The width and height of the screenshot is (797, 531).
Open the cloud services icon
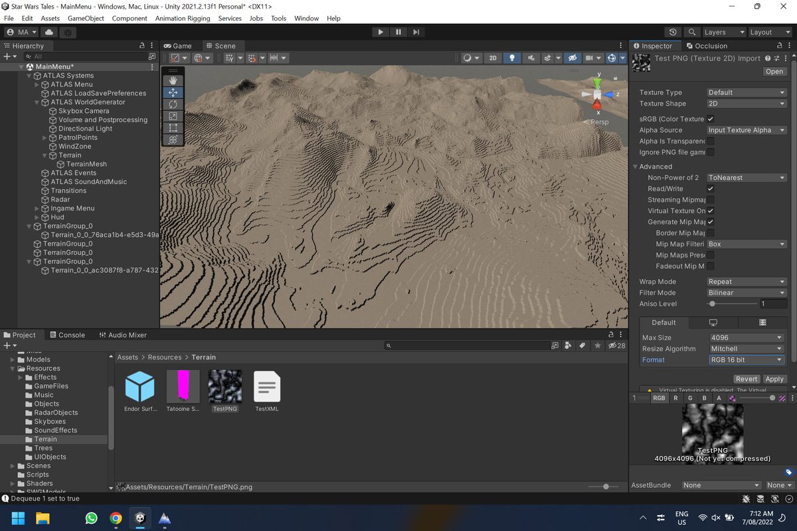(50, 32)
